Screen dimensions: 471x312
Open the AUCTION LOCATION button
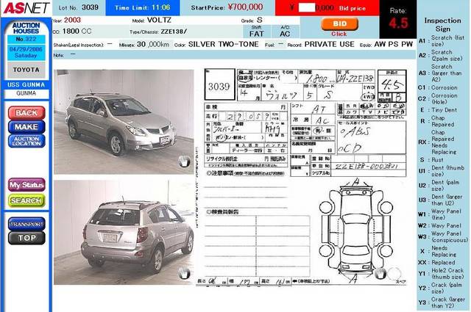point(26,141)
